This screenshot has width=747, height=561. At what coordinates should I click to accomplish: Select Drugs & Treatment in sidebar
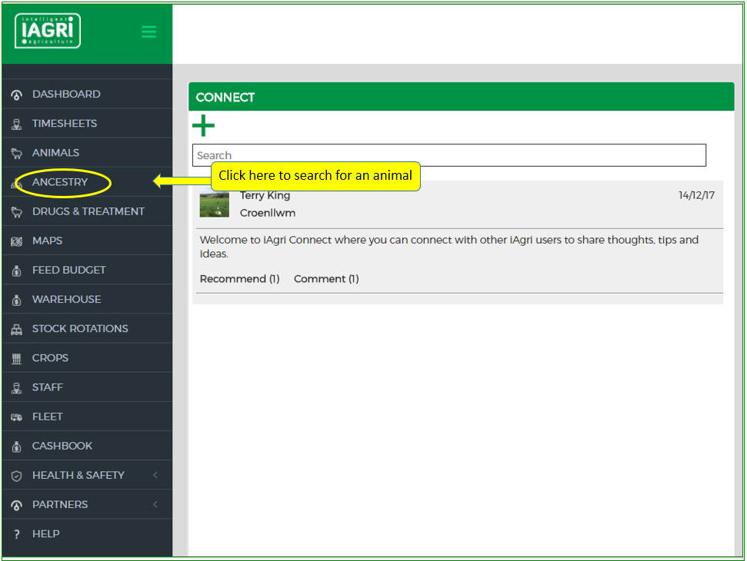click(87, 211)
